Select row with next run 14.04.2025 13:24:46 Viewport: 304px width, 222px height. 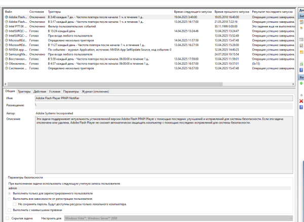point(149,31)
